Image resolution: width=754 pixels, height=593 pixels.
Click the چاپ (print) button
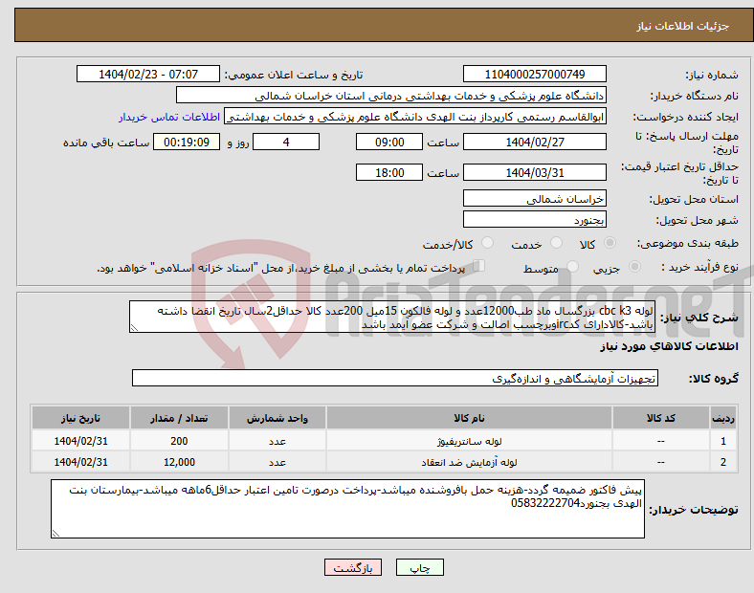pyautogui.click(x=419, y=567)
